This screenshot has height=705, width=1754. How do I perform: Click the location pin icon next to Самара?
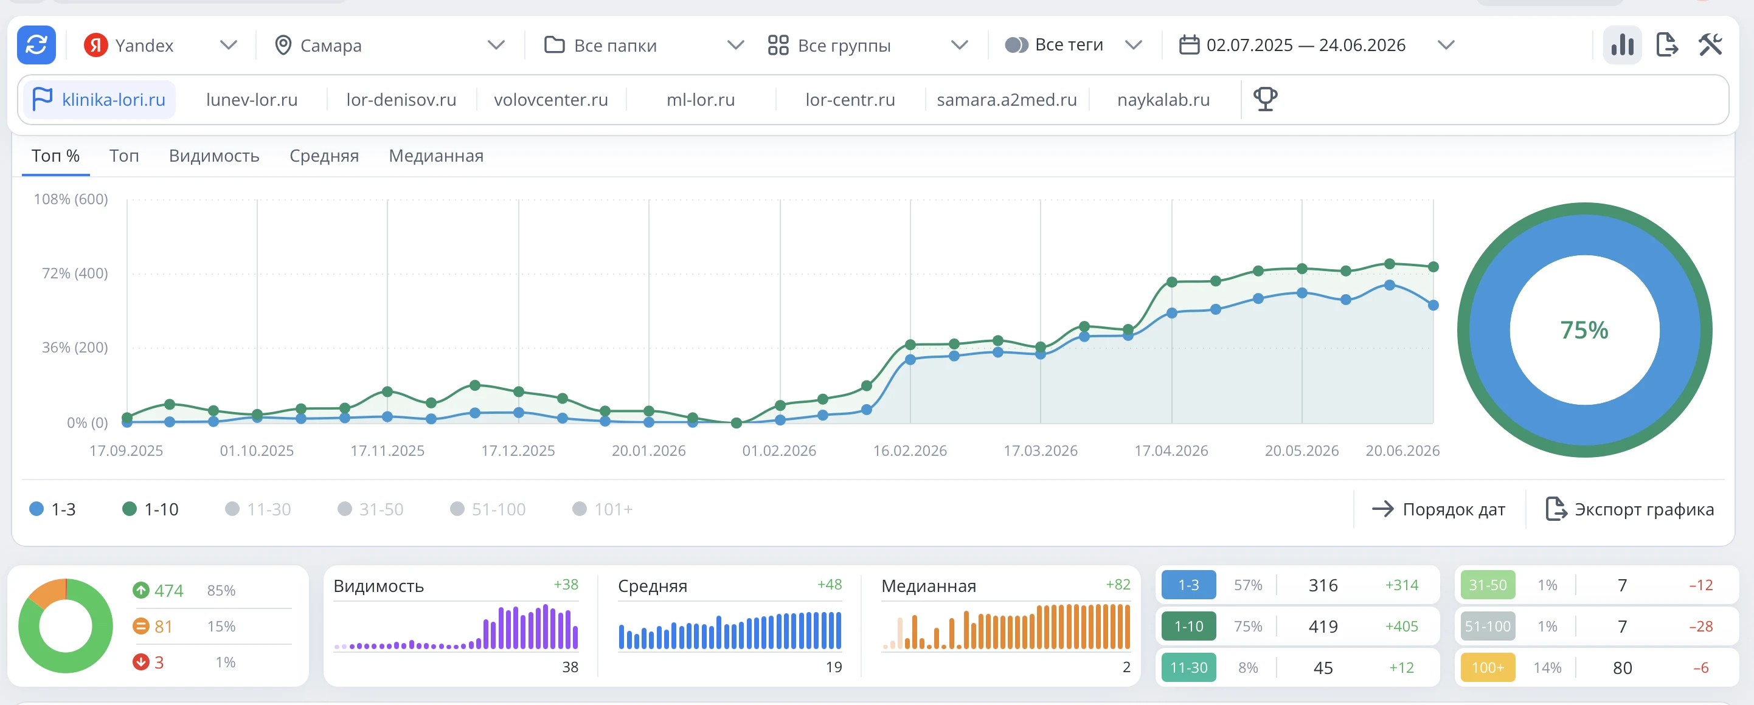[x=283, y=45]
